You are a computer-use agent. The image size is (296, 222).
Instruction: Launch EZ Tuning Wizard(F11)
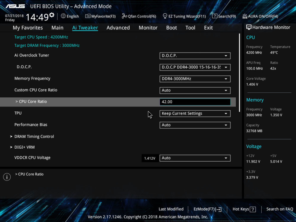tap(184, 16)
